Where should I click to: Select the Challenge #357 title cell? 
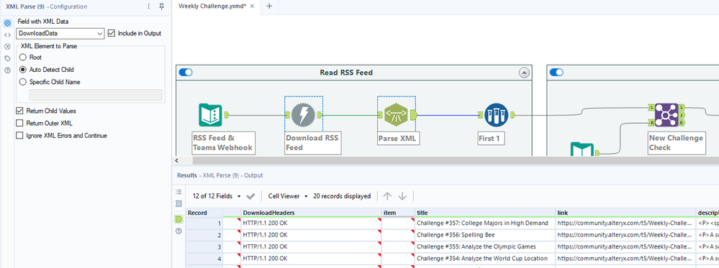coord(485,223)
